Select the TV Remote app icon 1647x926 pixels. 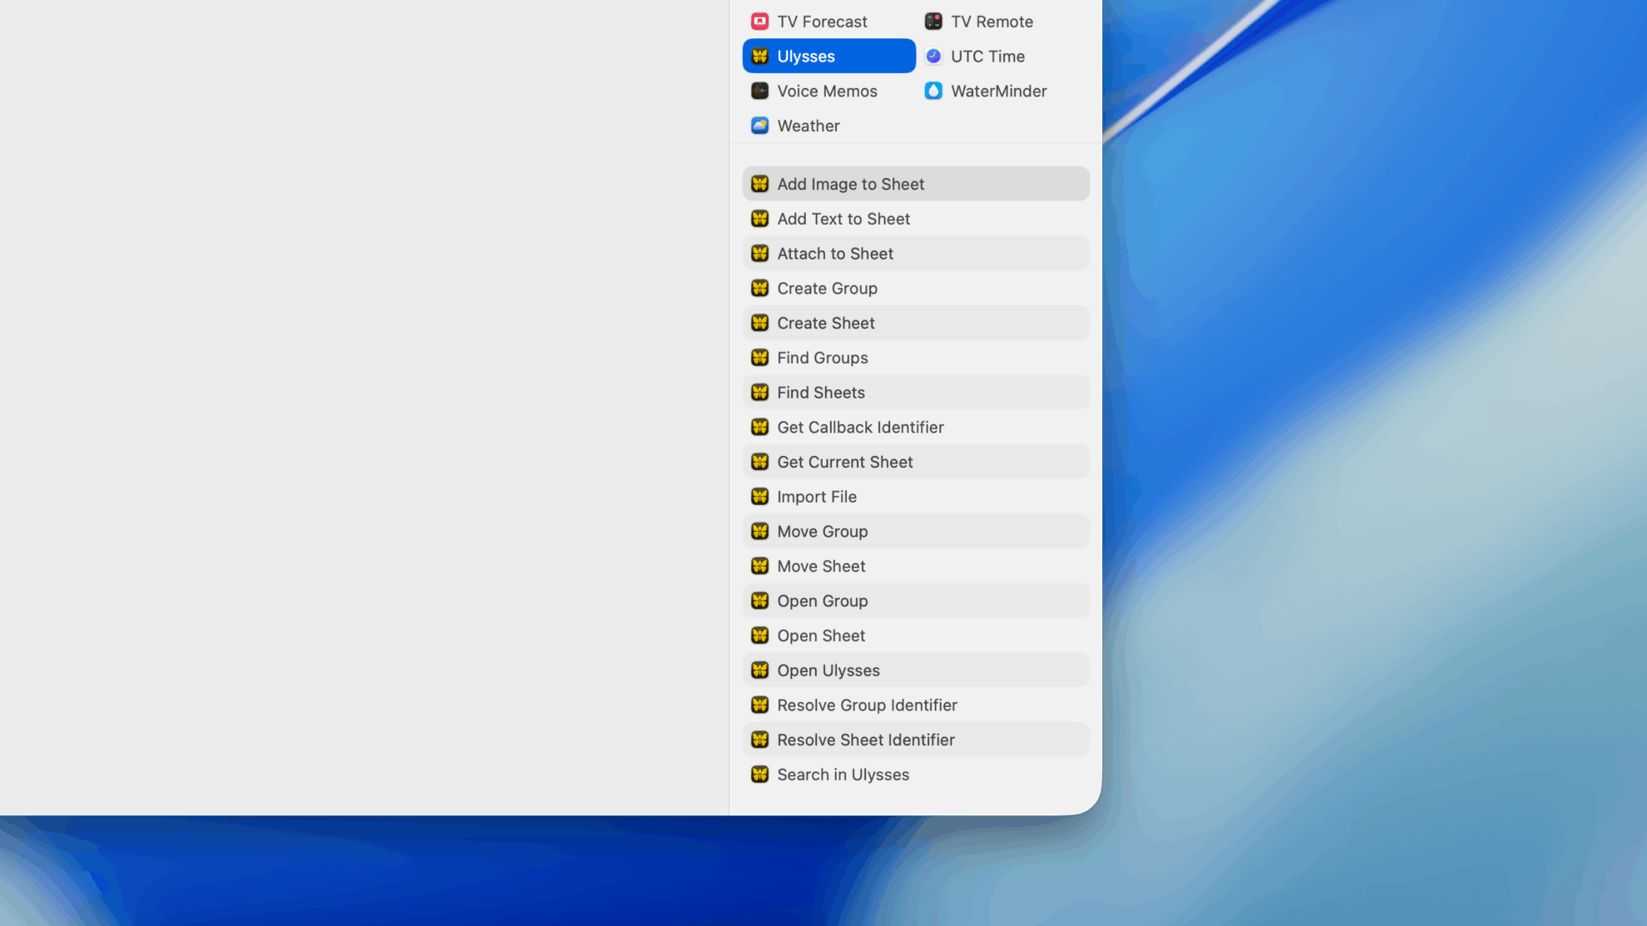coord(933,21)
